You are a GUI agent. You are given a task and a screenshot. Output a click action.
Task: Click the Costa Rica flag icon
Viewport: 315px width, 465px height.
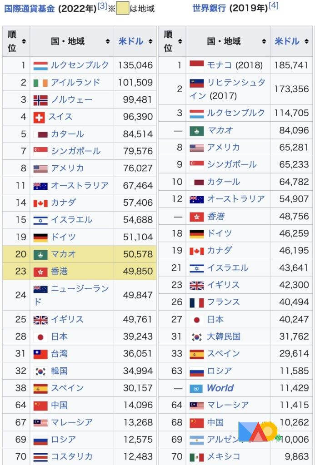[x=40, y=457]
